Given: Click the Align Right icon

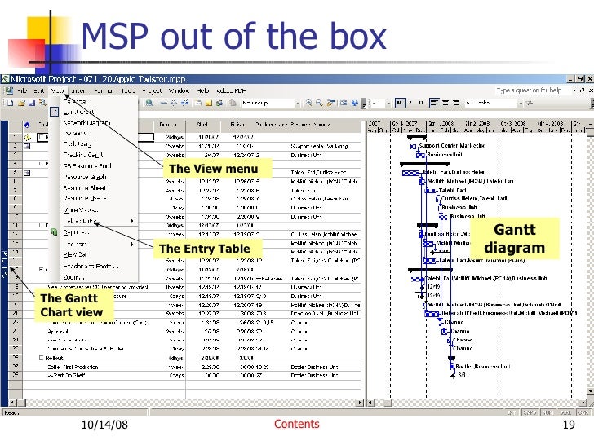Looking at the screenshot, I should point(456,103).
